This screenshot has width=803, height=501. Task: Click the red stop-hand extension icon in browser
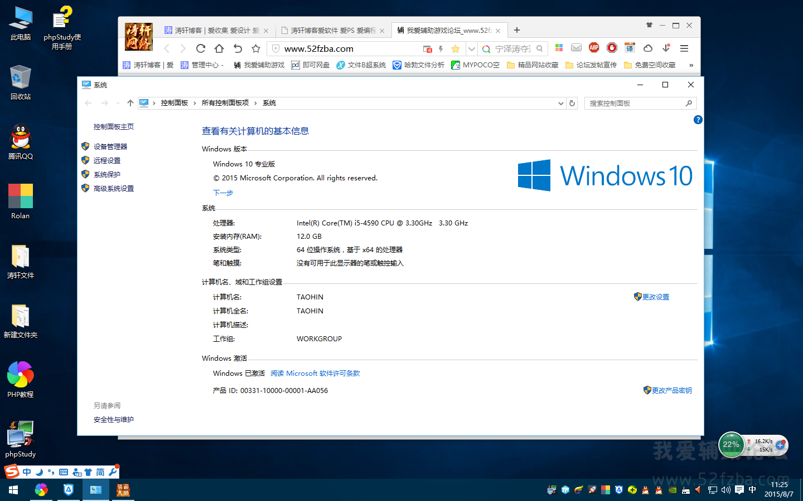click(612, 48)
